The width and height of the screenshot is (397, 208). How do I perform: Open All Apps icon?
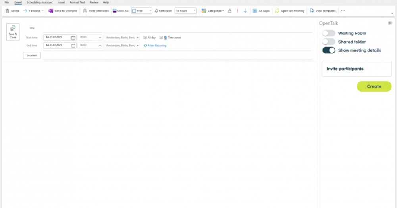255,11
